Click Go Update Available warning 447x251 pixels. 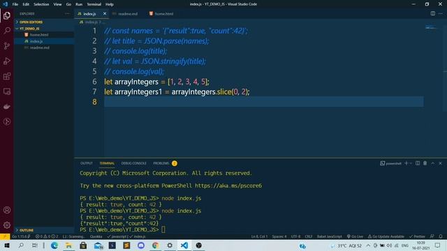(x=386, y=236)
